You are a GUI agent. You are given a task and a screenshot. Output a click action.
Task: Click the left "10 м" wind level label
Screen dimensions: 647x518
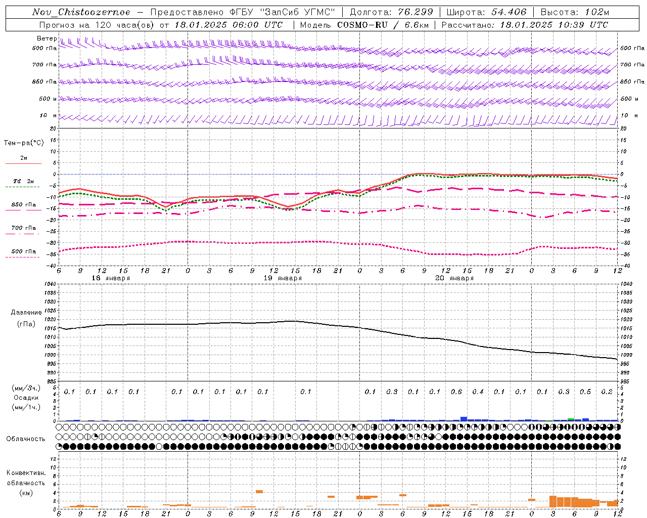49,115
